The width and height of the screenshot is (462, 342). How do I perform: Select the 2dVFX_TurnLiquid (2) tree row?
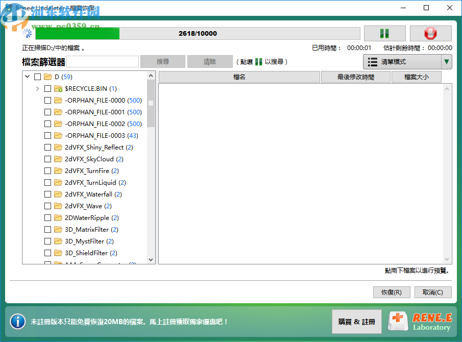pos(95,182)
